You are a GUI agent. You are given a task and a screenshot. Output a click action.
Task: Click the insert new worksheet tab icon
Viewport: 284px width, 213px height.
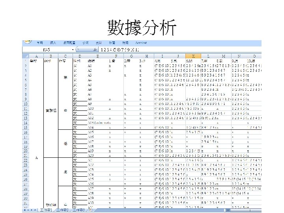pos(91,210)
